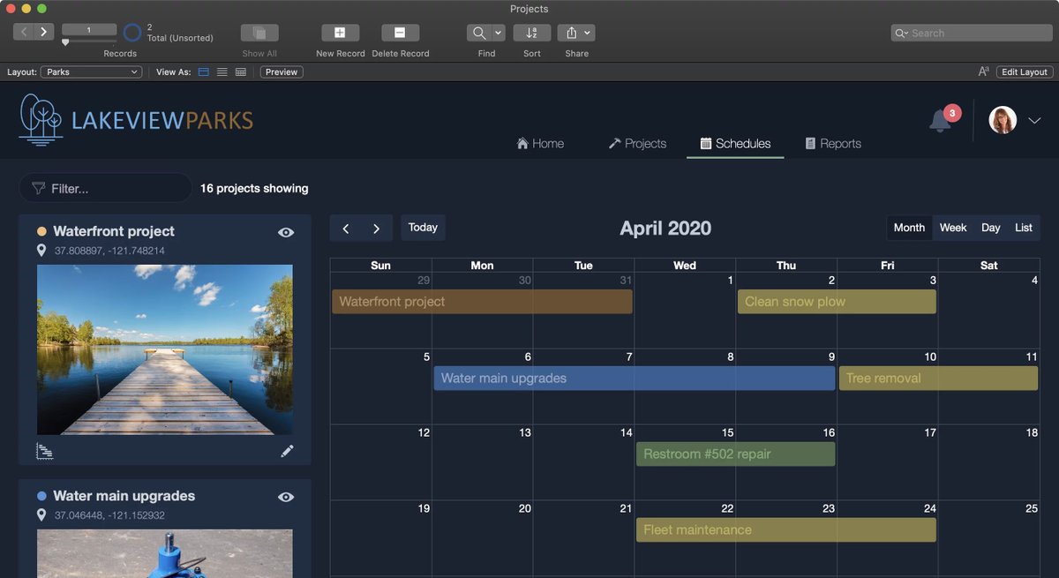The image size is (1059, 578).
Task: Open Find mode using the magnifier icon
Action: coord(480,32)
